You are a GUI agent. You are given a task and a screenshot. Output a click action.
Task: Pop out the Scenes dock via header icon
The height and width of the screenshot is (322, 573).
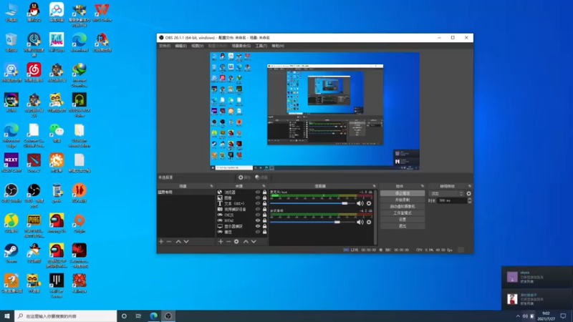[211, 186]
